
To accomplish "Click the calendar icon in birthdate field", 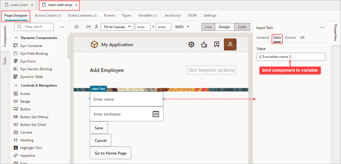I will point(156,114).
